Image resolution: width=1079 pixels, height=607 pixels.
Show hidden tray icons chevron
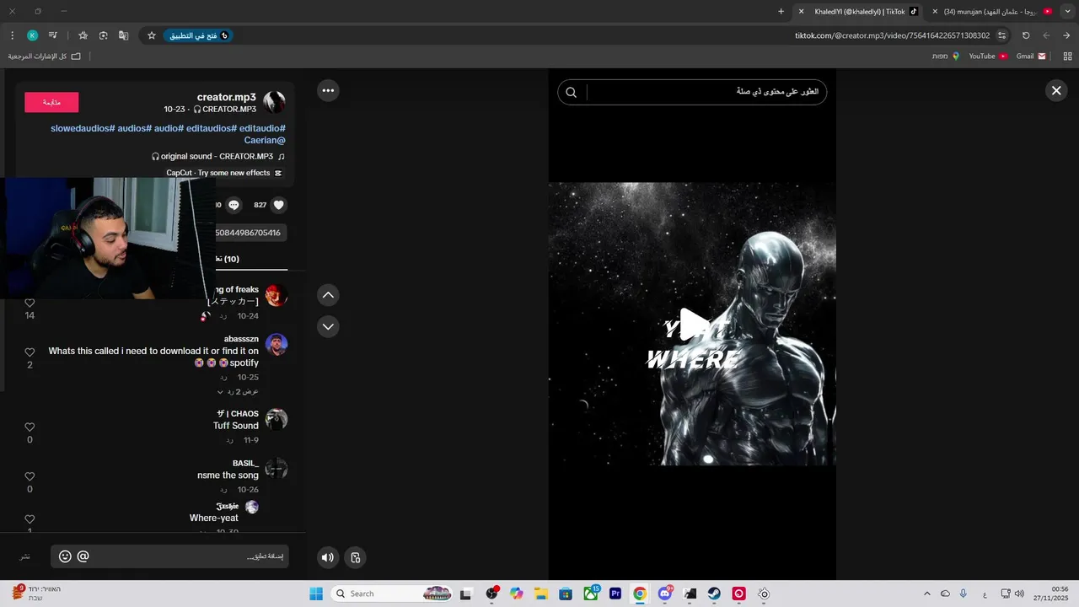click(x=927, y=594)
